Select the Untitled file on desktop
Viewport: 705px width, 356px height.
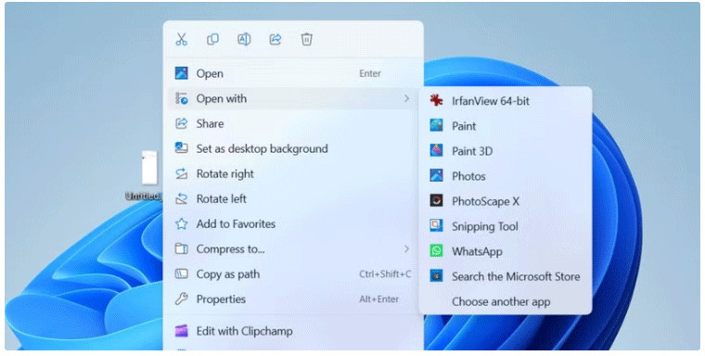[147, 175]
